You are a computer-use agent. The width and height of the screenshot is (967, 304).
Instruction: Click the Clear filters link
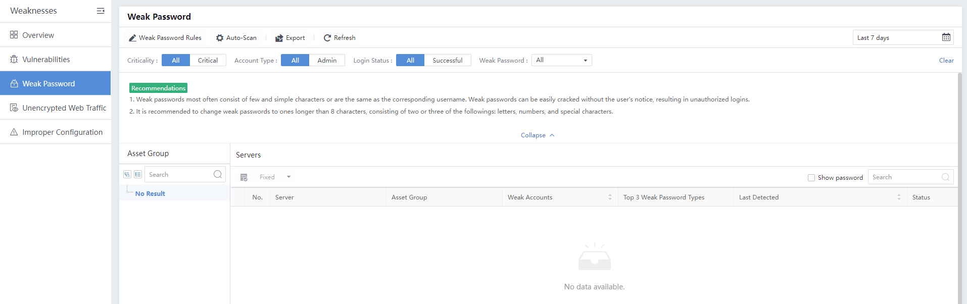pos(946,60)
